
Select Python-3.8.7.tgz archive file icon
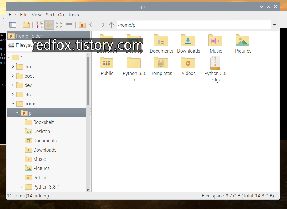215,63
